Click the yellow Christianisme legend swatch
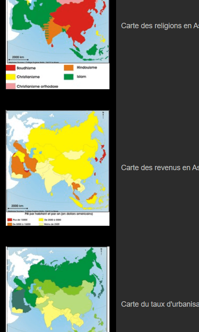This screenshot has height=332, width=199. [11, 77]
